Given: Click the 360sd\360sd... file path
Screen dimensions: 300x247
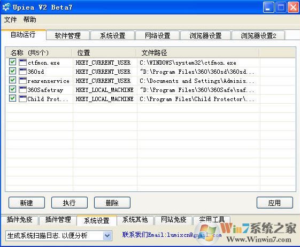Looking at the screenshot, I should pyautogui.click(x=197, y=72).
